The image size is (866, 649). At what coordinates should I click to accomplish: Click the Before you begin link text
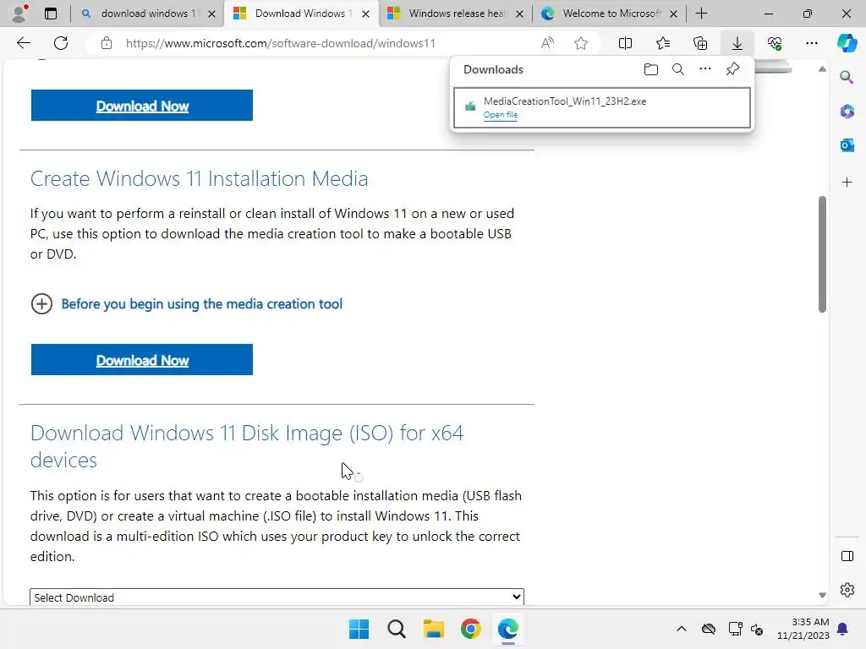coord(201,304)
